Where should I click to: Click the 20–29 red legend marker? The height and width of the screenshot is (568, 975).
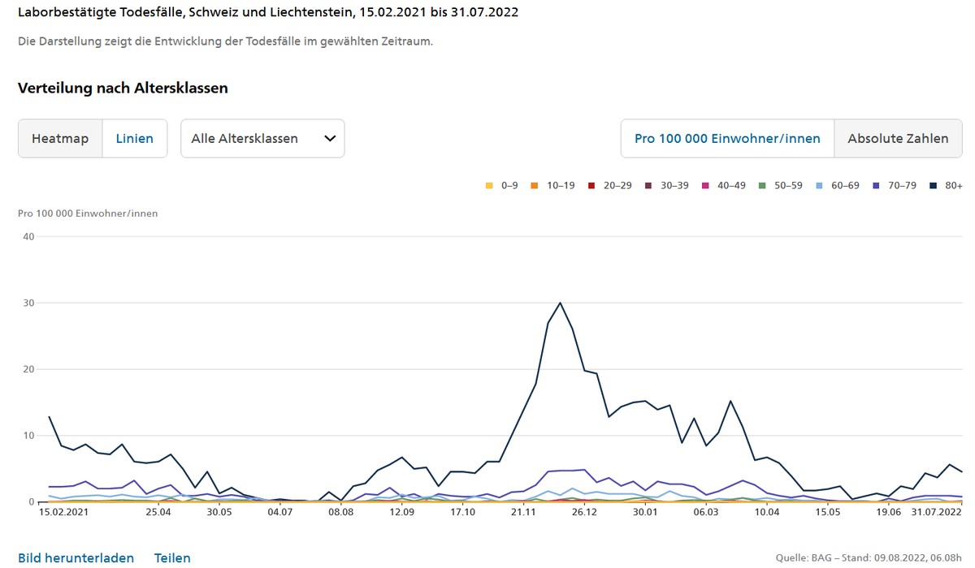click(591, 186)
